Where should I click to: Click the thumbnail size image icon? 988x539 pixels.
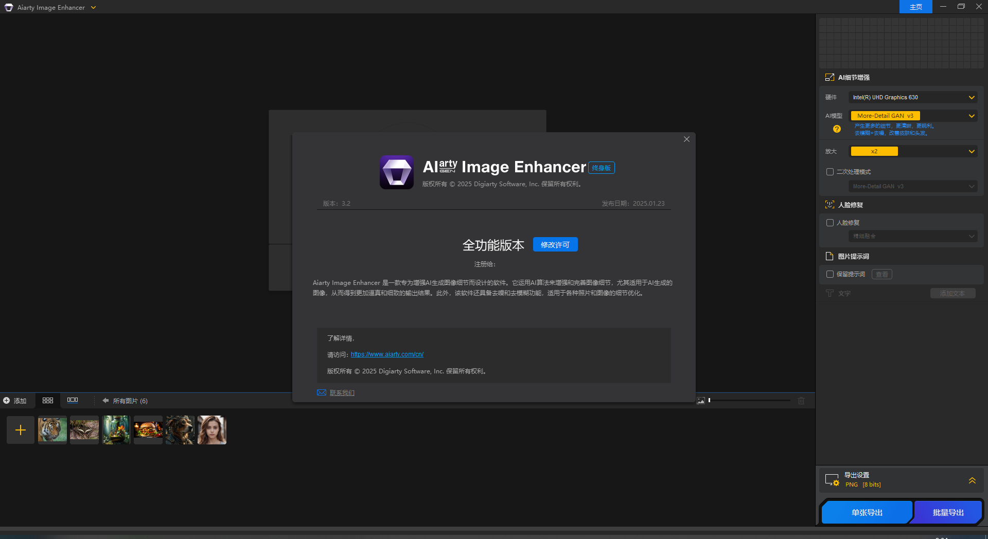click(x=701, y=401)
